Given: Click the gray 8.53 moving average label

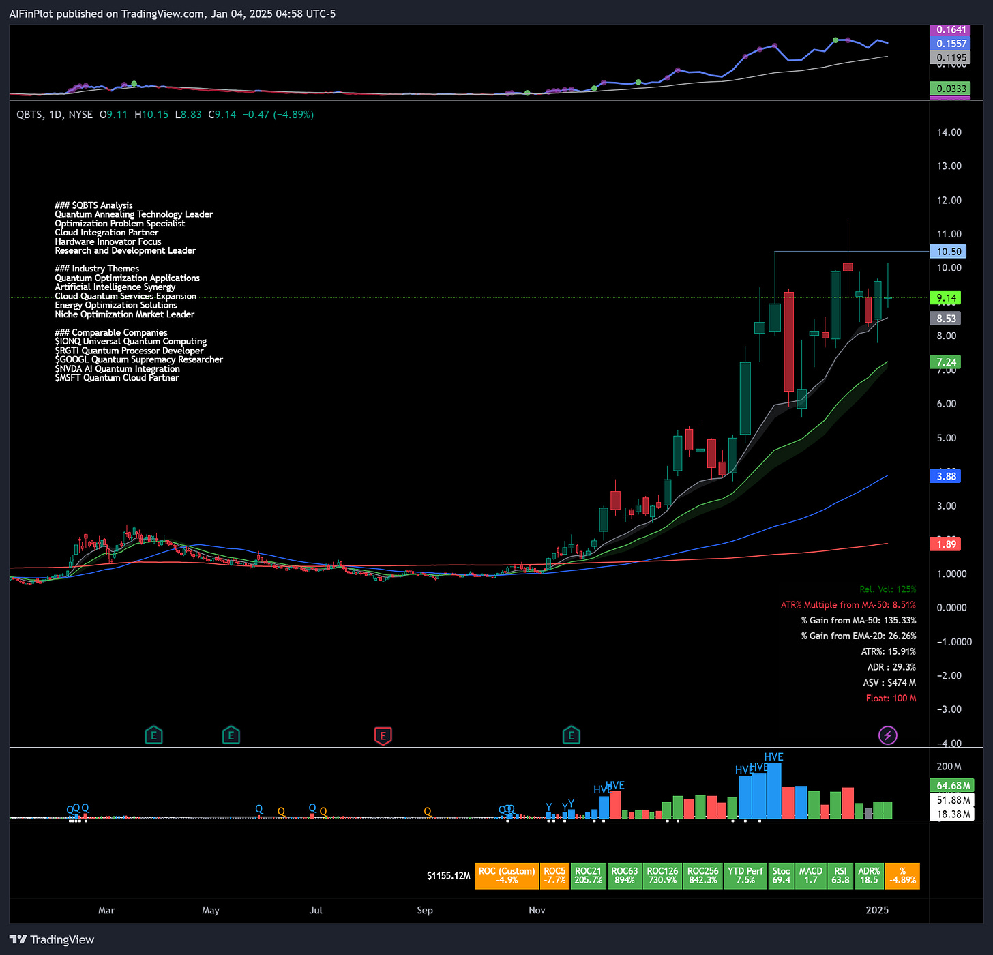Looking at the screenshot, I should 945,319.
